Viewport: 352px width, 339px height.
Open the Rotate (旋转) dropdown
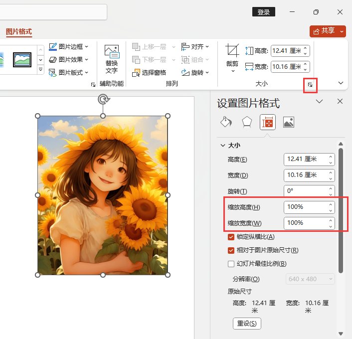(x=195, y=73)
